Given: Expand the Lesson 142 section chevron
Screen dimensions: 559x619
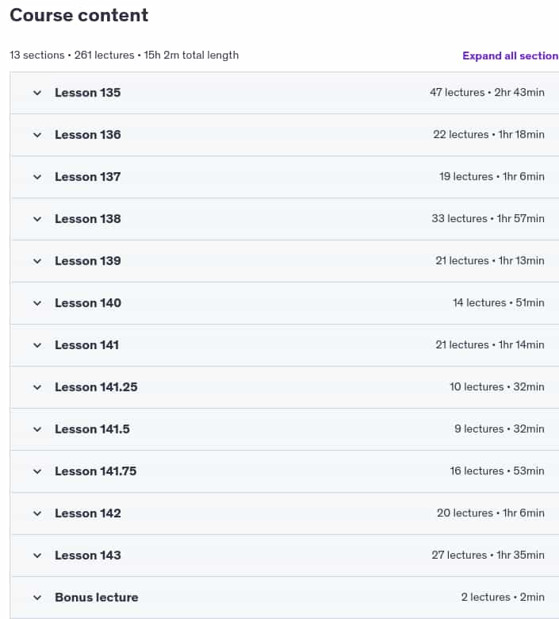Looking at the screenshot, I should pos(37,514).
